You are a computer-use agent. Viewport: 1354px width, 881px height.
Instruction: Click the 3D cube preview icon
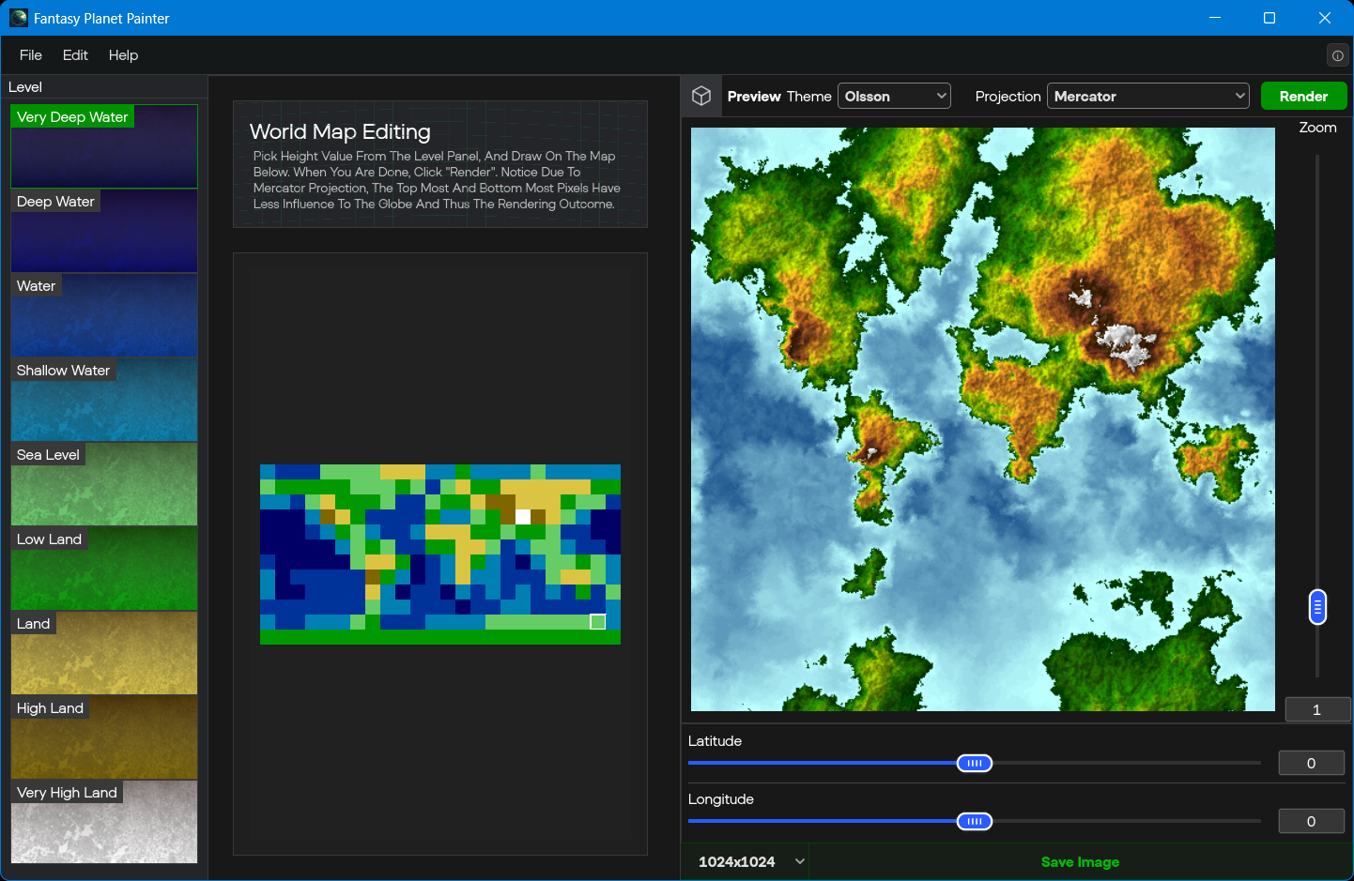(x=701, y=96)
